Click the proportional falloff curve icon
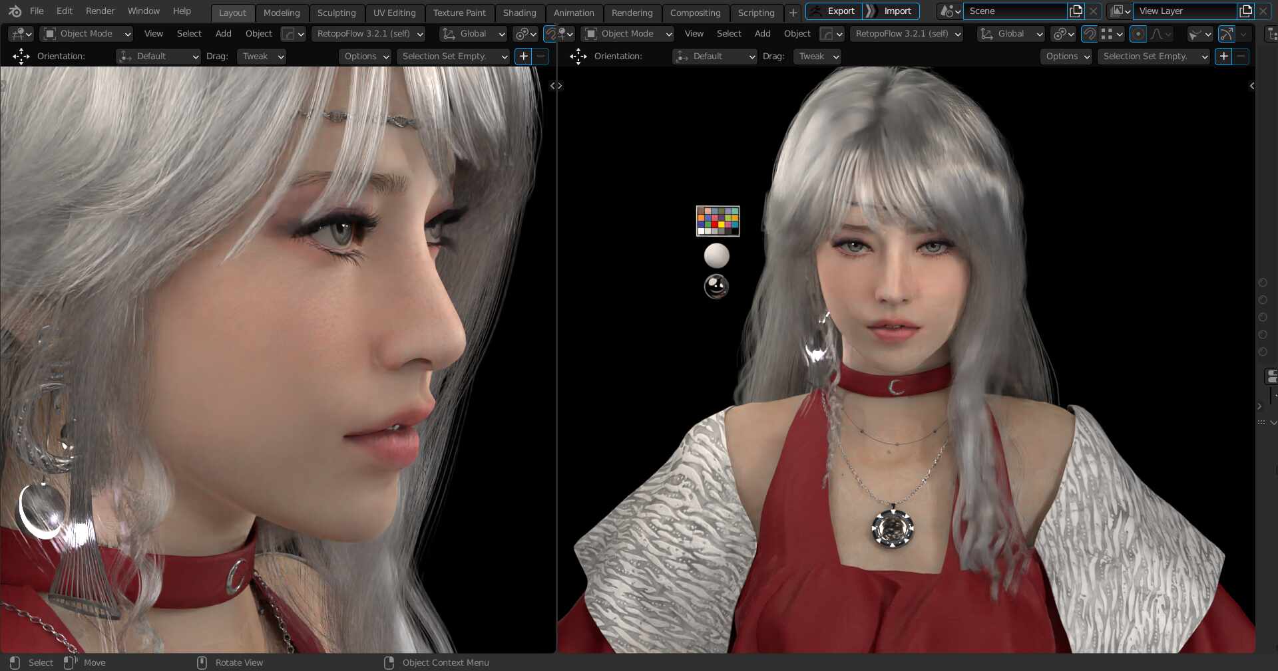The image size is (1278, 671). (1156, 35)
